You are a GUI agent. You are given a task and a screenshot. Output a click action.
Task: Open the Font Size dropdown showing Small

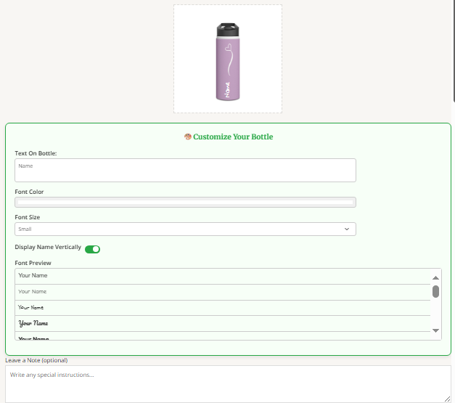pos(185,229)
